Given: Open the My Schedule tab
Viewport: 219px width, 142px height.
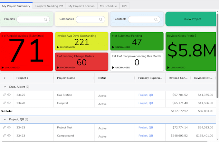Looking at the screenshot, I should [108, 6].
